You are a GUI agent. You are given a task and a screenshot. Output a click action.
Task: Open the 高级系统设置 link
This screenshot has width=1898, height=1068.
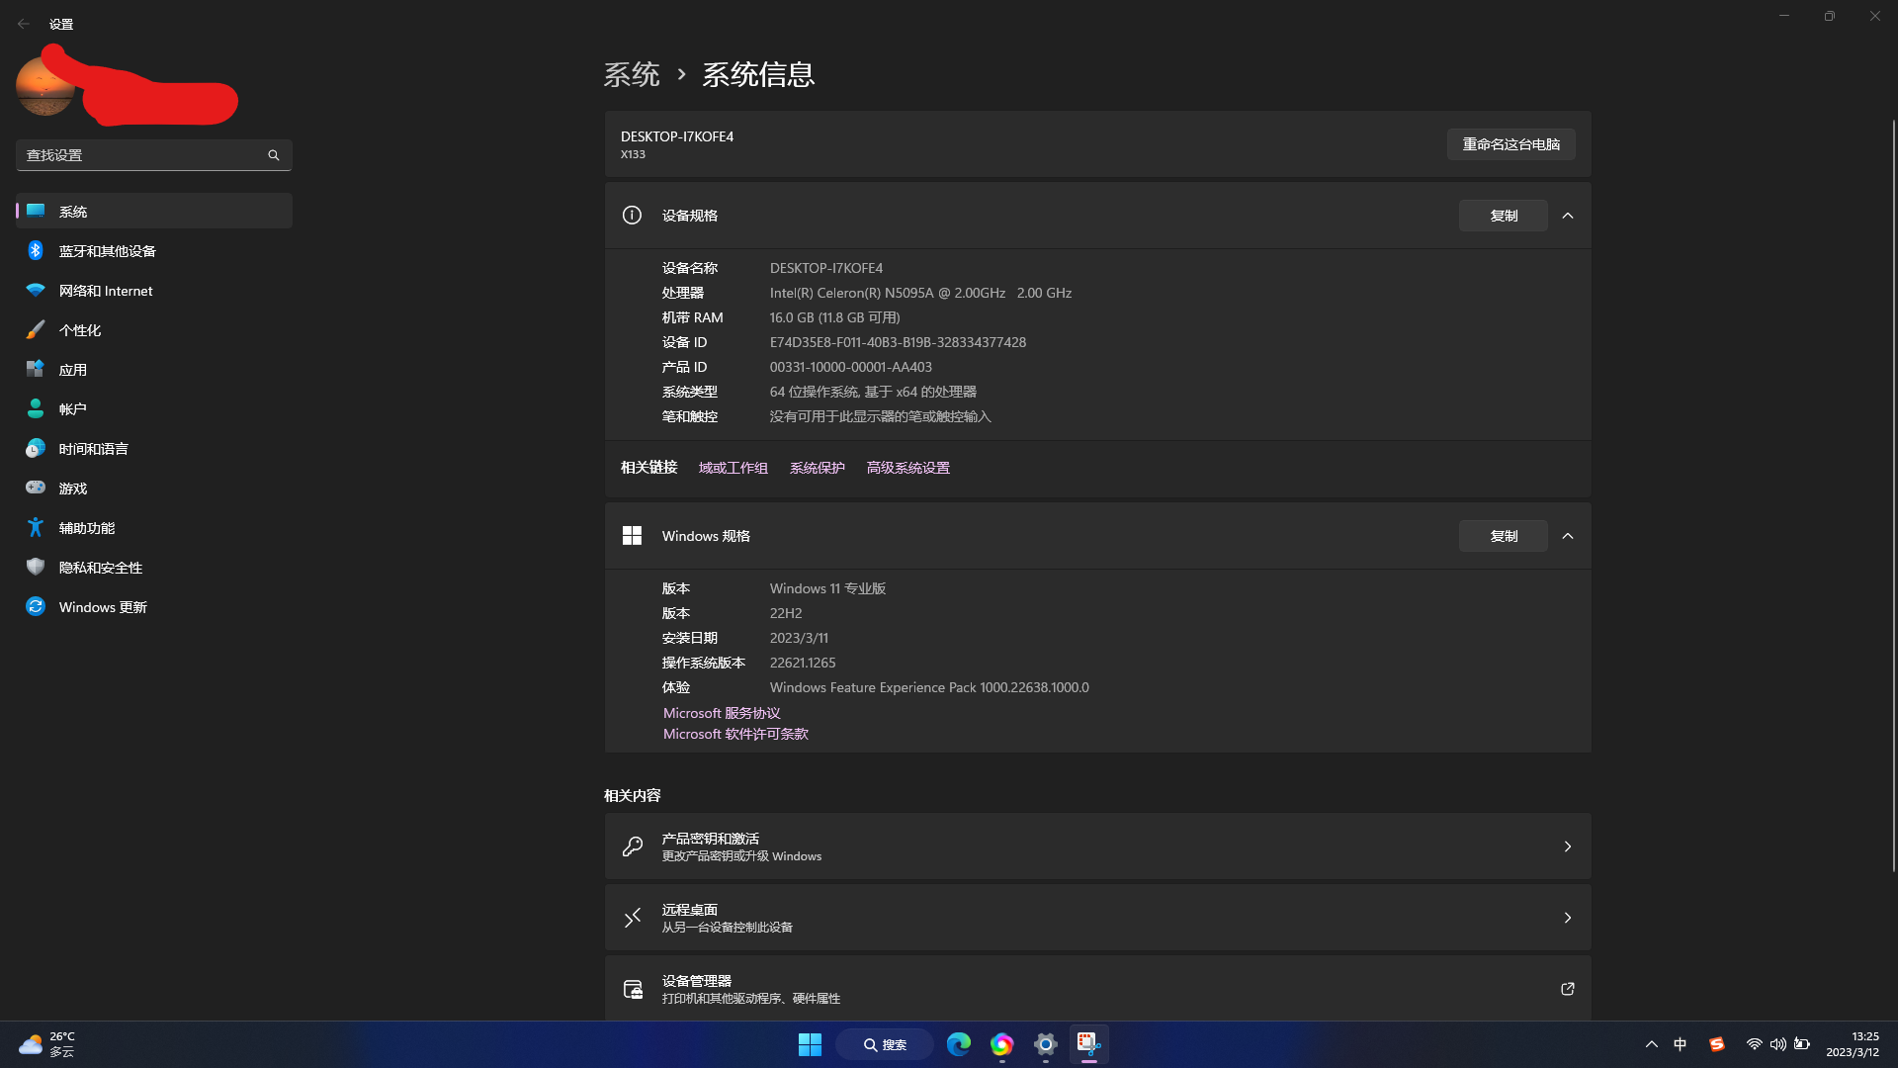tap(908, 468)
